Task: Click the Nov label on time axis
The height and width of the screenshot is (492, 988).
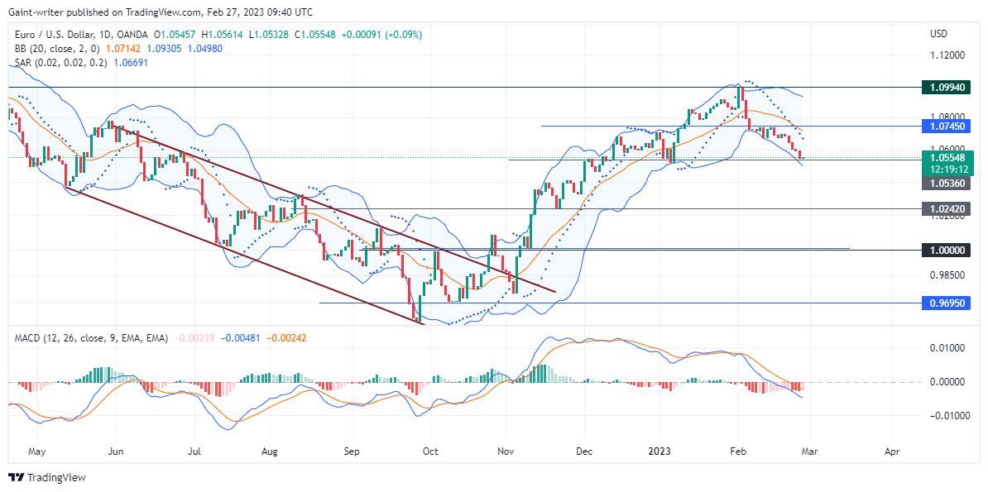Action: tap(505, 451)
